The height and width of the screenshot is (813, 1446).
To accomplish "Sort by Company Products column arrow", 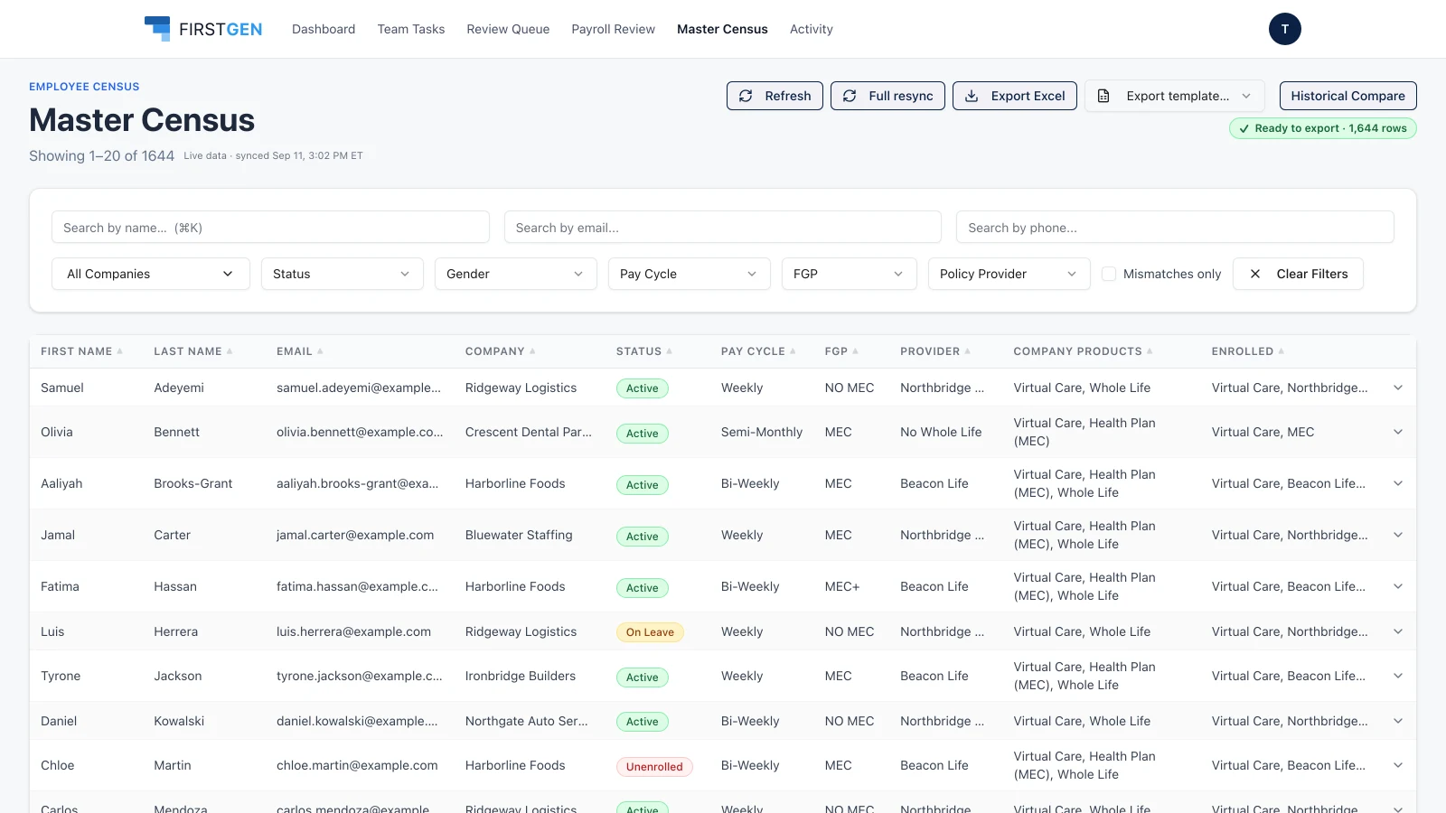I will (x=1150, y=351).
